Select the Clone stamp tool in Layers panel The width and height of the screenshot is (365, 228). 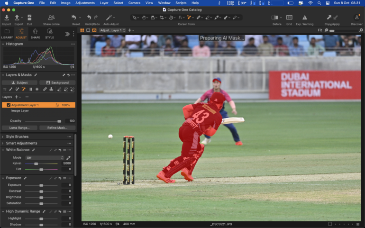(51, 89)
